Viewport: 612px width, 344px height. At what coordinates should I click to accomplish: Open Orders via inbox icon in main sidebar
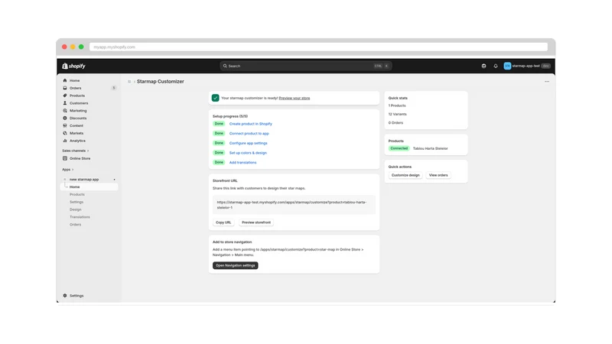coord(65,88)
